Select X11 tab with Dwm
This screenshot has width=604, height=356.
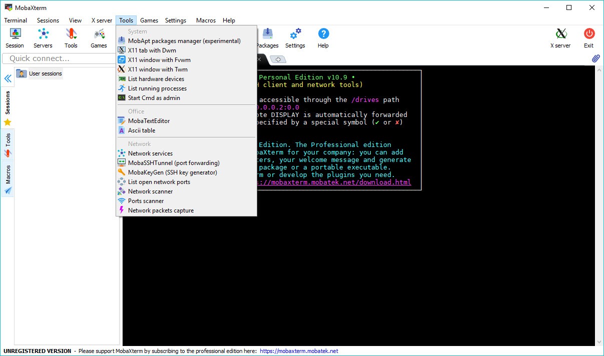[186, 50]
